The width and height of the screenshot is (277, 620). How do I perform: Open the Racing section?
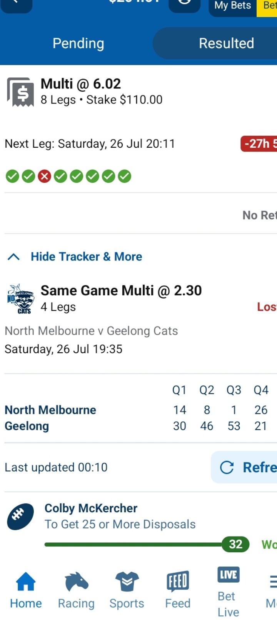(x=76, y=590)
